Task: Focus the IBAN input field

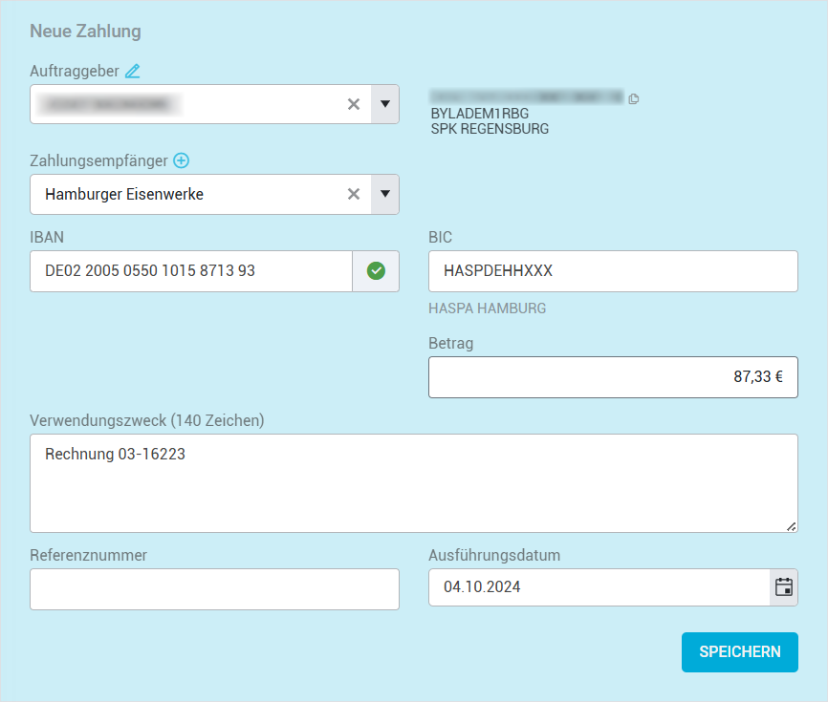Action: (x=191, y=271)
